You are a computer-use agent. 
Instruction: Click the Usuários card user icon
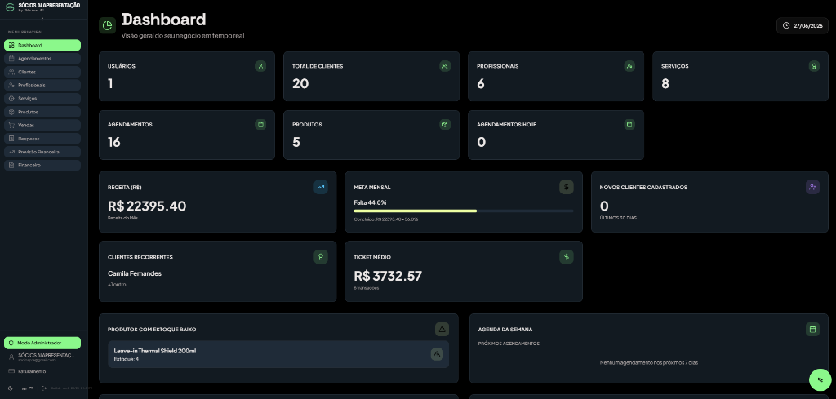coord(260,66)
